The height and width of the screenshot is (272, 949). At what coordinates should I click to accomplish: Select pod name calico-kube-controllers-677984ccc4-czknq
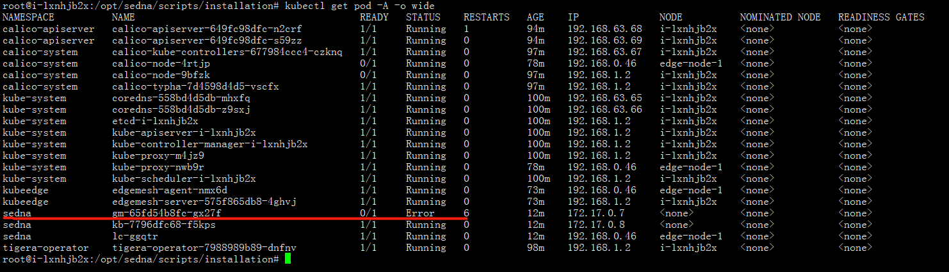click(x=227, y=52)
